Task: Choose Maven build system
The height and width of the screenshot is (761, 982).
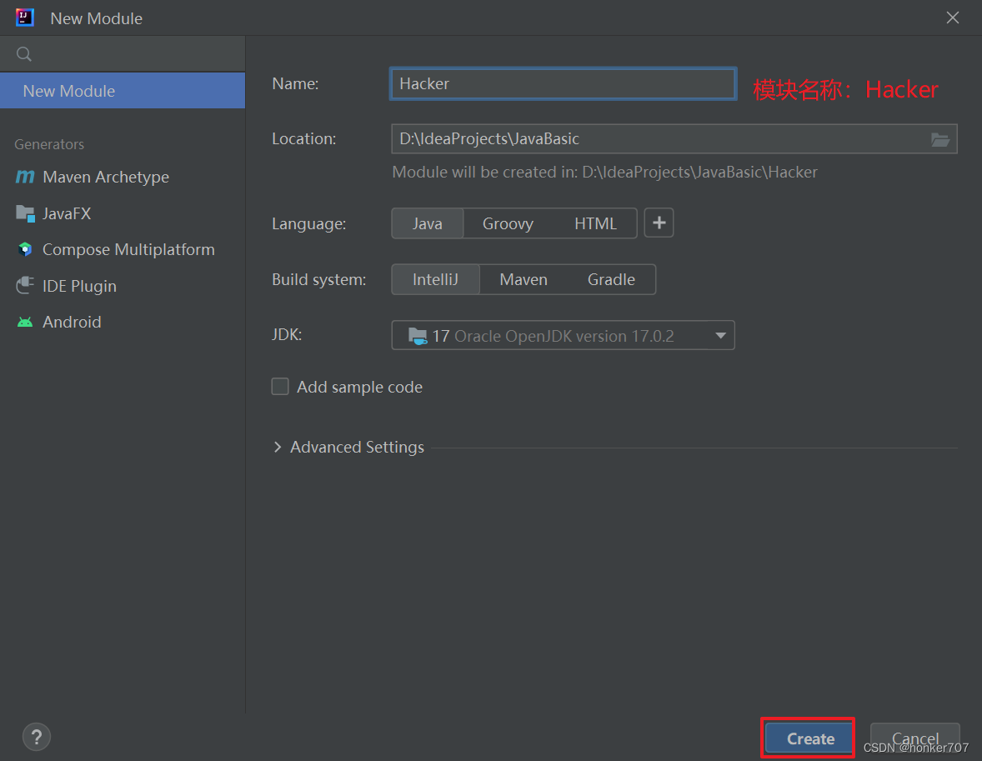Action: coord(524,279)
